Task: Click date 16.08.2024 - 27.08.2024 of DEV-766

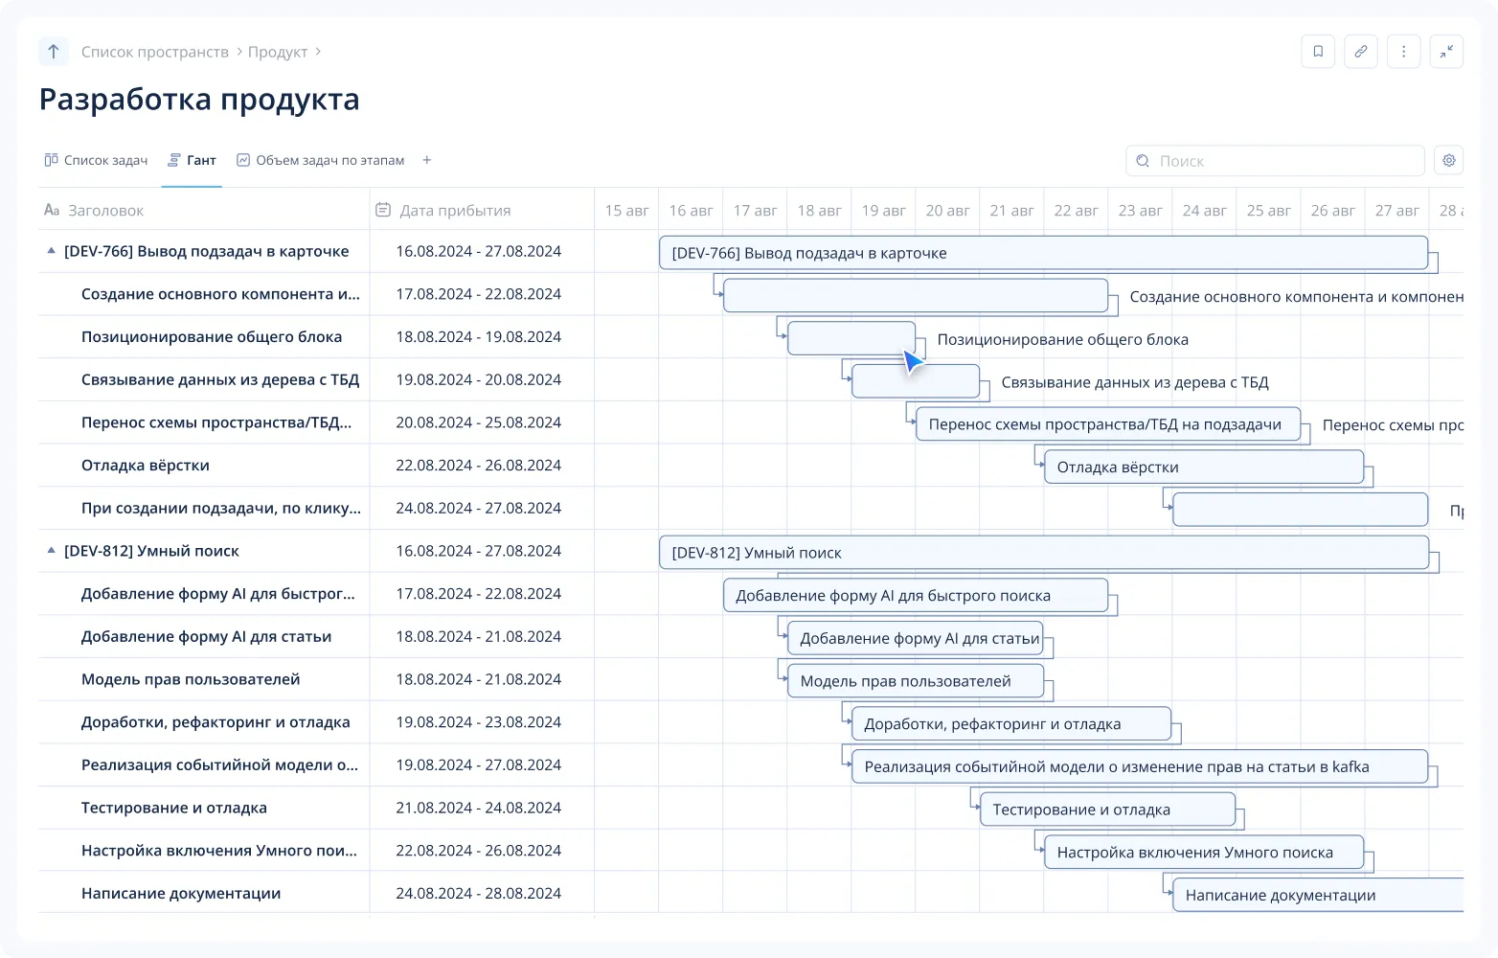Action: point(479,251)
